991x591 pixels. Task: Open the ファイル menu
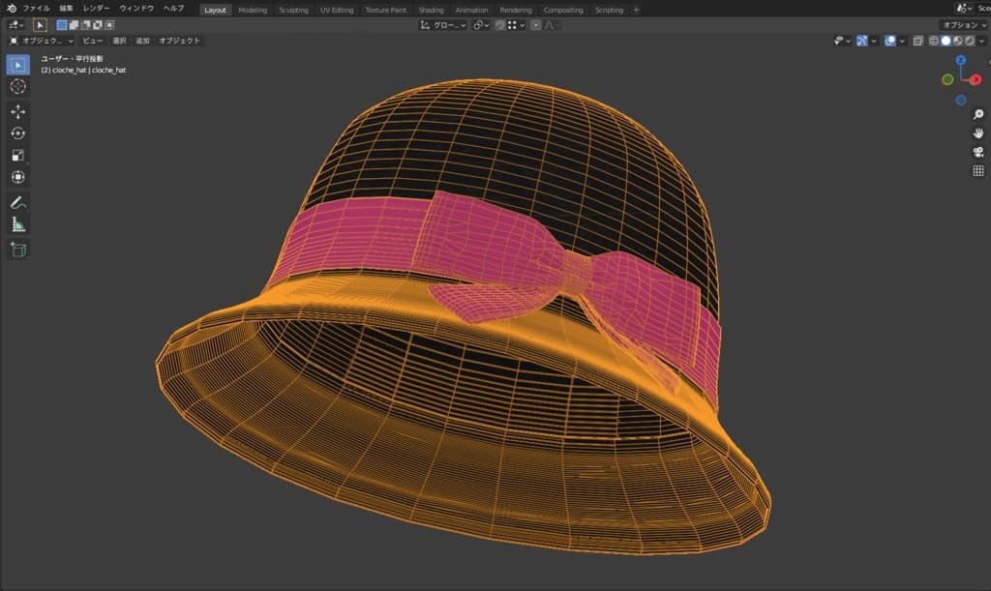tap(36, 9)
